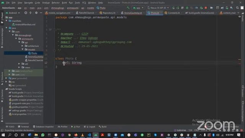Switch to RetrofitClient.kt editor tab
245x138 pixels.
[86, 13]
